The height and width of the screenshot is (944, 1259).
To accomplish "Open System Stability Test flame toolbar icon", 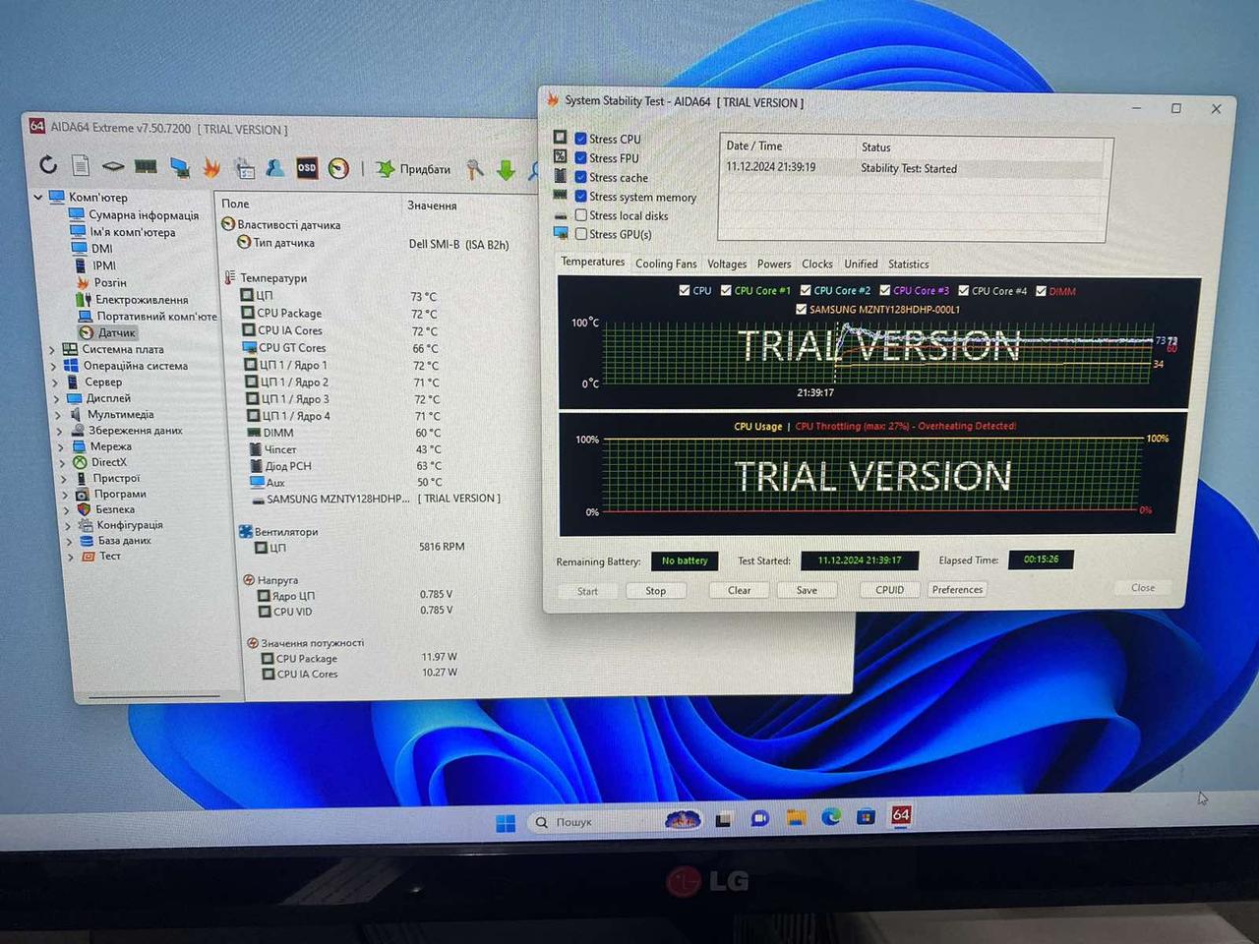I will click(211, 167).
